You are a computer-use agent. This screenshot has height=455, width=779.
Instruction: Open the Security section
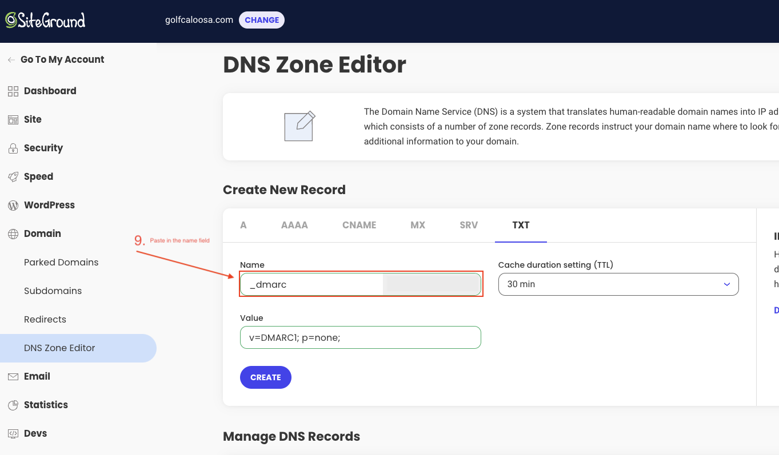(43, 148)
